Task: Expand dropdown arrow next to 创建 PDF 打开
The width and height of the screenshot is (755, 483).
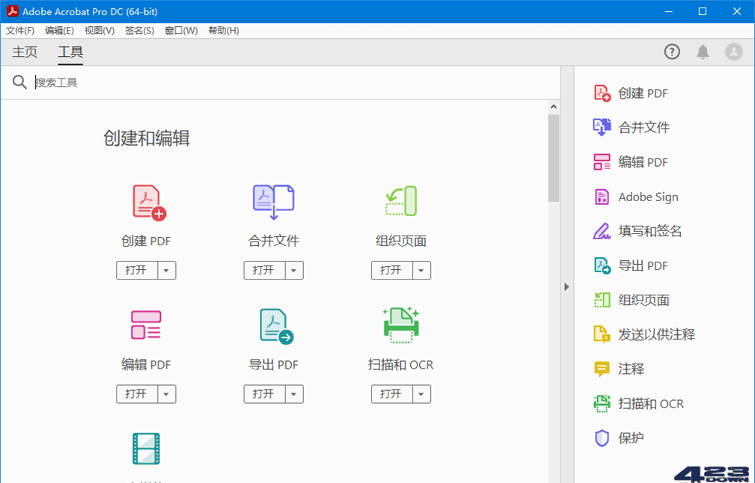Action: point(167,271)
